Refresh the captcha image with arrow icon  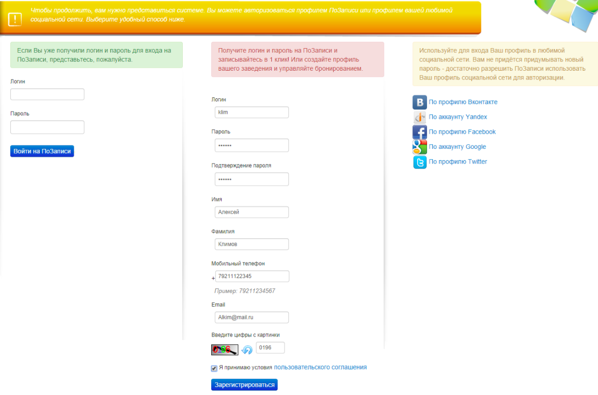pyautogui.click(x=247, y=350)
